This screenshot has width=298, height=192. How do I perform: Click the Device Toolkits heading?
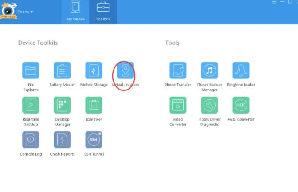coord(38,43)
